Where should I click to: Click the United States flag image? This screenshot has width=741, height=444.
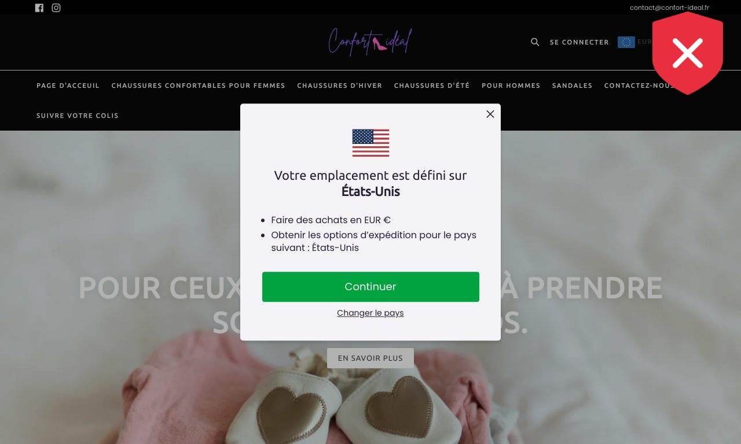(370, 143)
